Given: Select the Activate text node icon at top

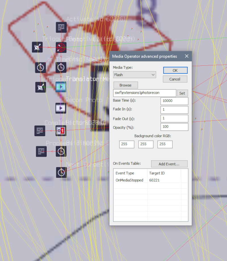Looking at the screenshot, I should point(61,27).
